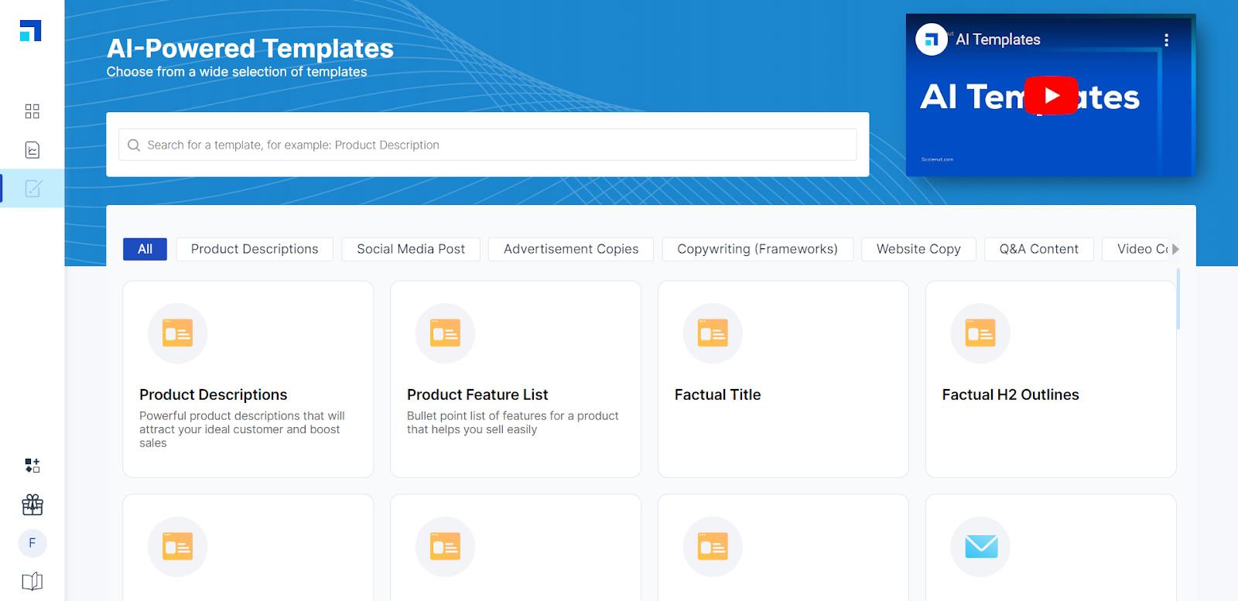This screenshot has width=1238, height=601.
Task: Click the 'Bullet point list of features' description
Action: (x=513, y=422)
